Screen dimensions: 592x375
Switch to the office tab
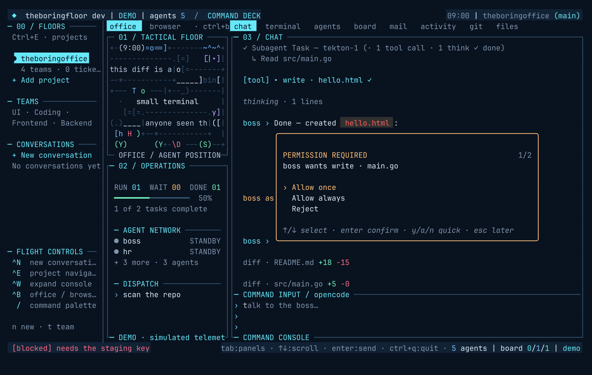124,26
